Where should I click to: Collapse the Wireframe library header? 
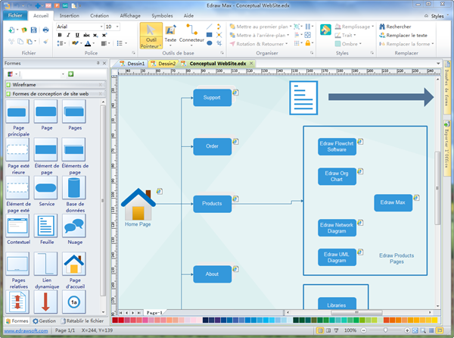pyautogui.click(x=55, y=85)
